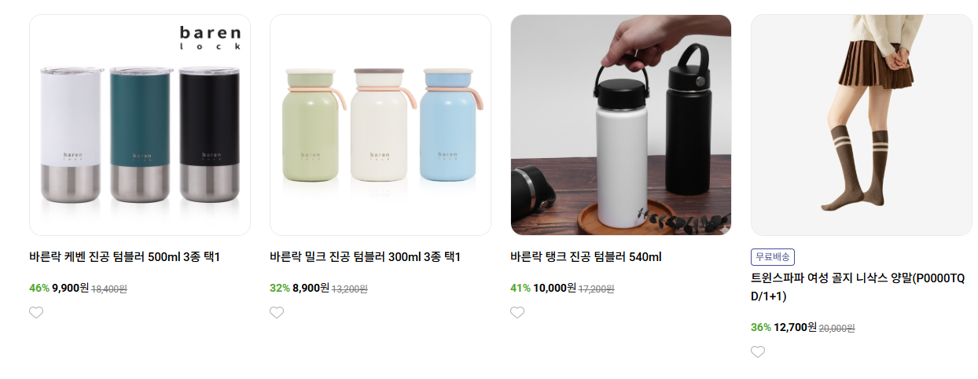Click the 8,900원 discounted price
The height and width of the screenshot is (379, 978).
coord(311,288)
